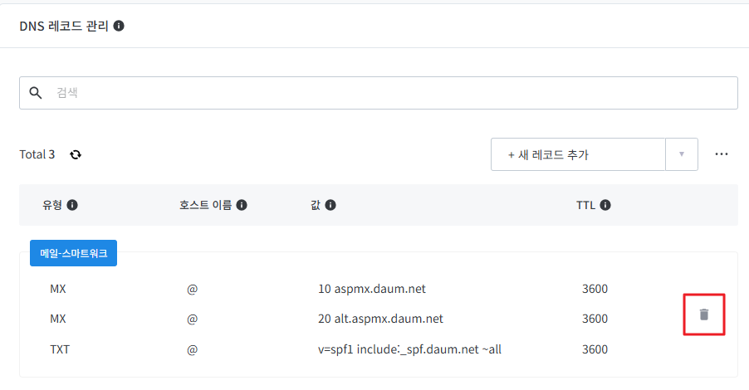Click the 호스트 이름 column header
Screen dimensions: 749x390
[x=207, y=205]
